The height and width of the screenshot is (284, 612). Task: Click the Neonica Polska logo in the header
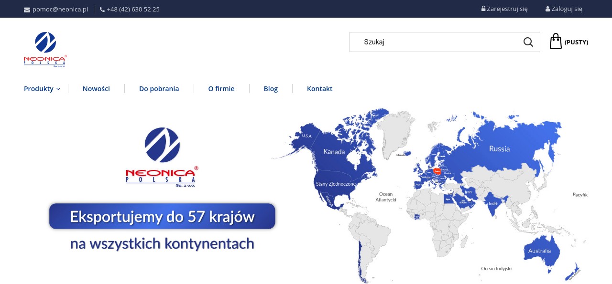(x=45, y=49)
